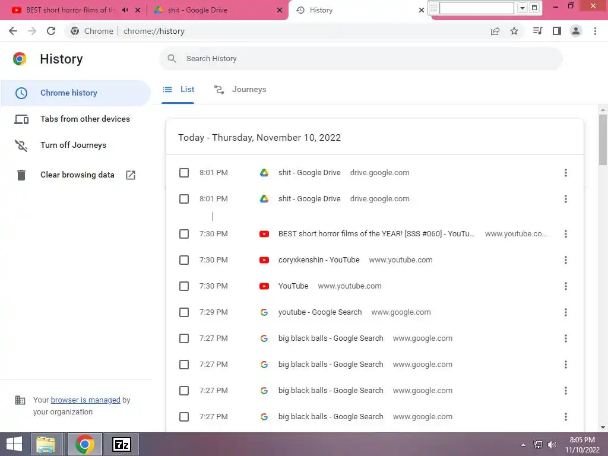Click the browser is managed link
The height and width of the screenshot is (456, 608).
(85, 400)
